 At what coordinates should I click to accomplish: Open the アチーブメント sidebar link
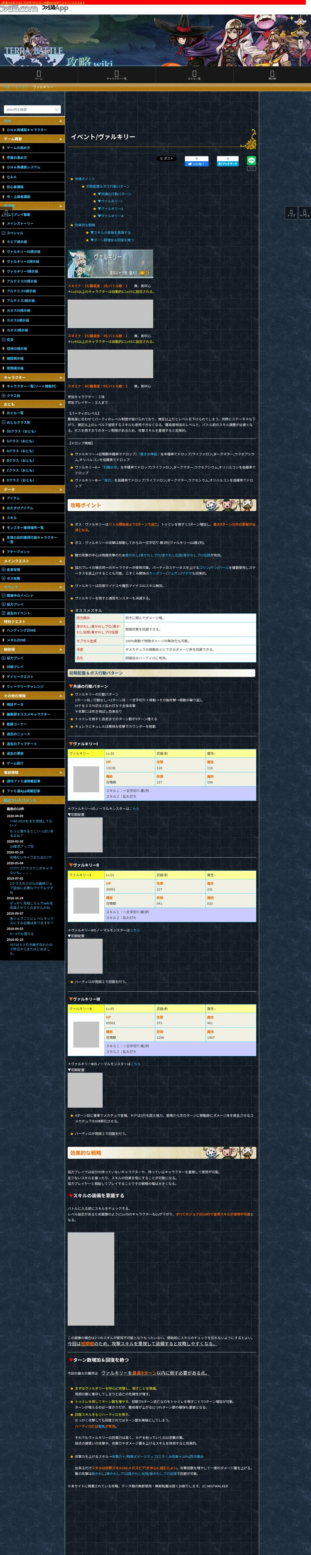[x=18, y=552]
